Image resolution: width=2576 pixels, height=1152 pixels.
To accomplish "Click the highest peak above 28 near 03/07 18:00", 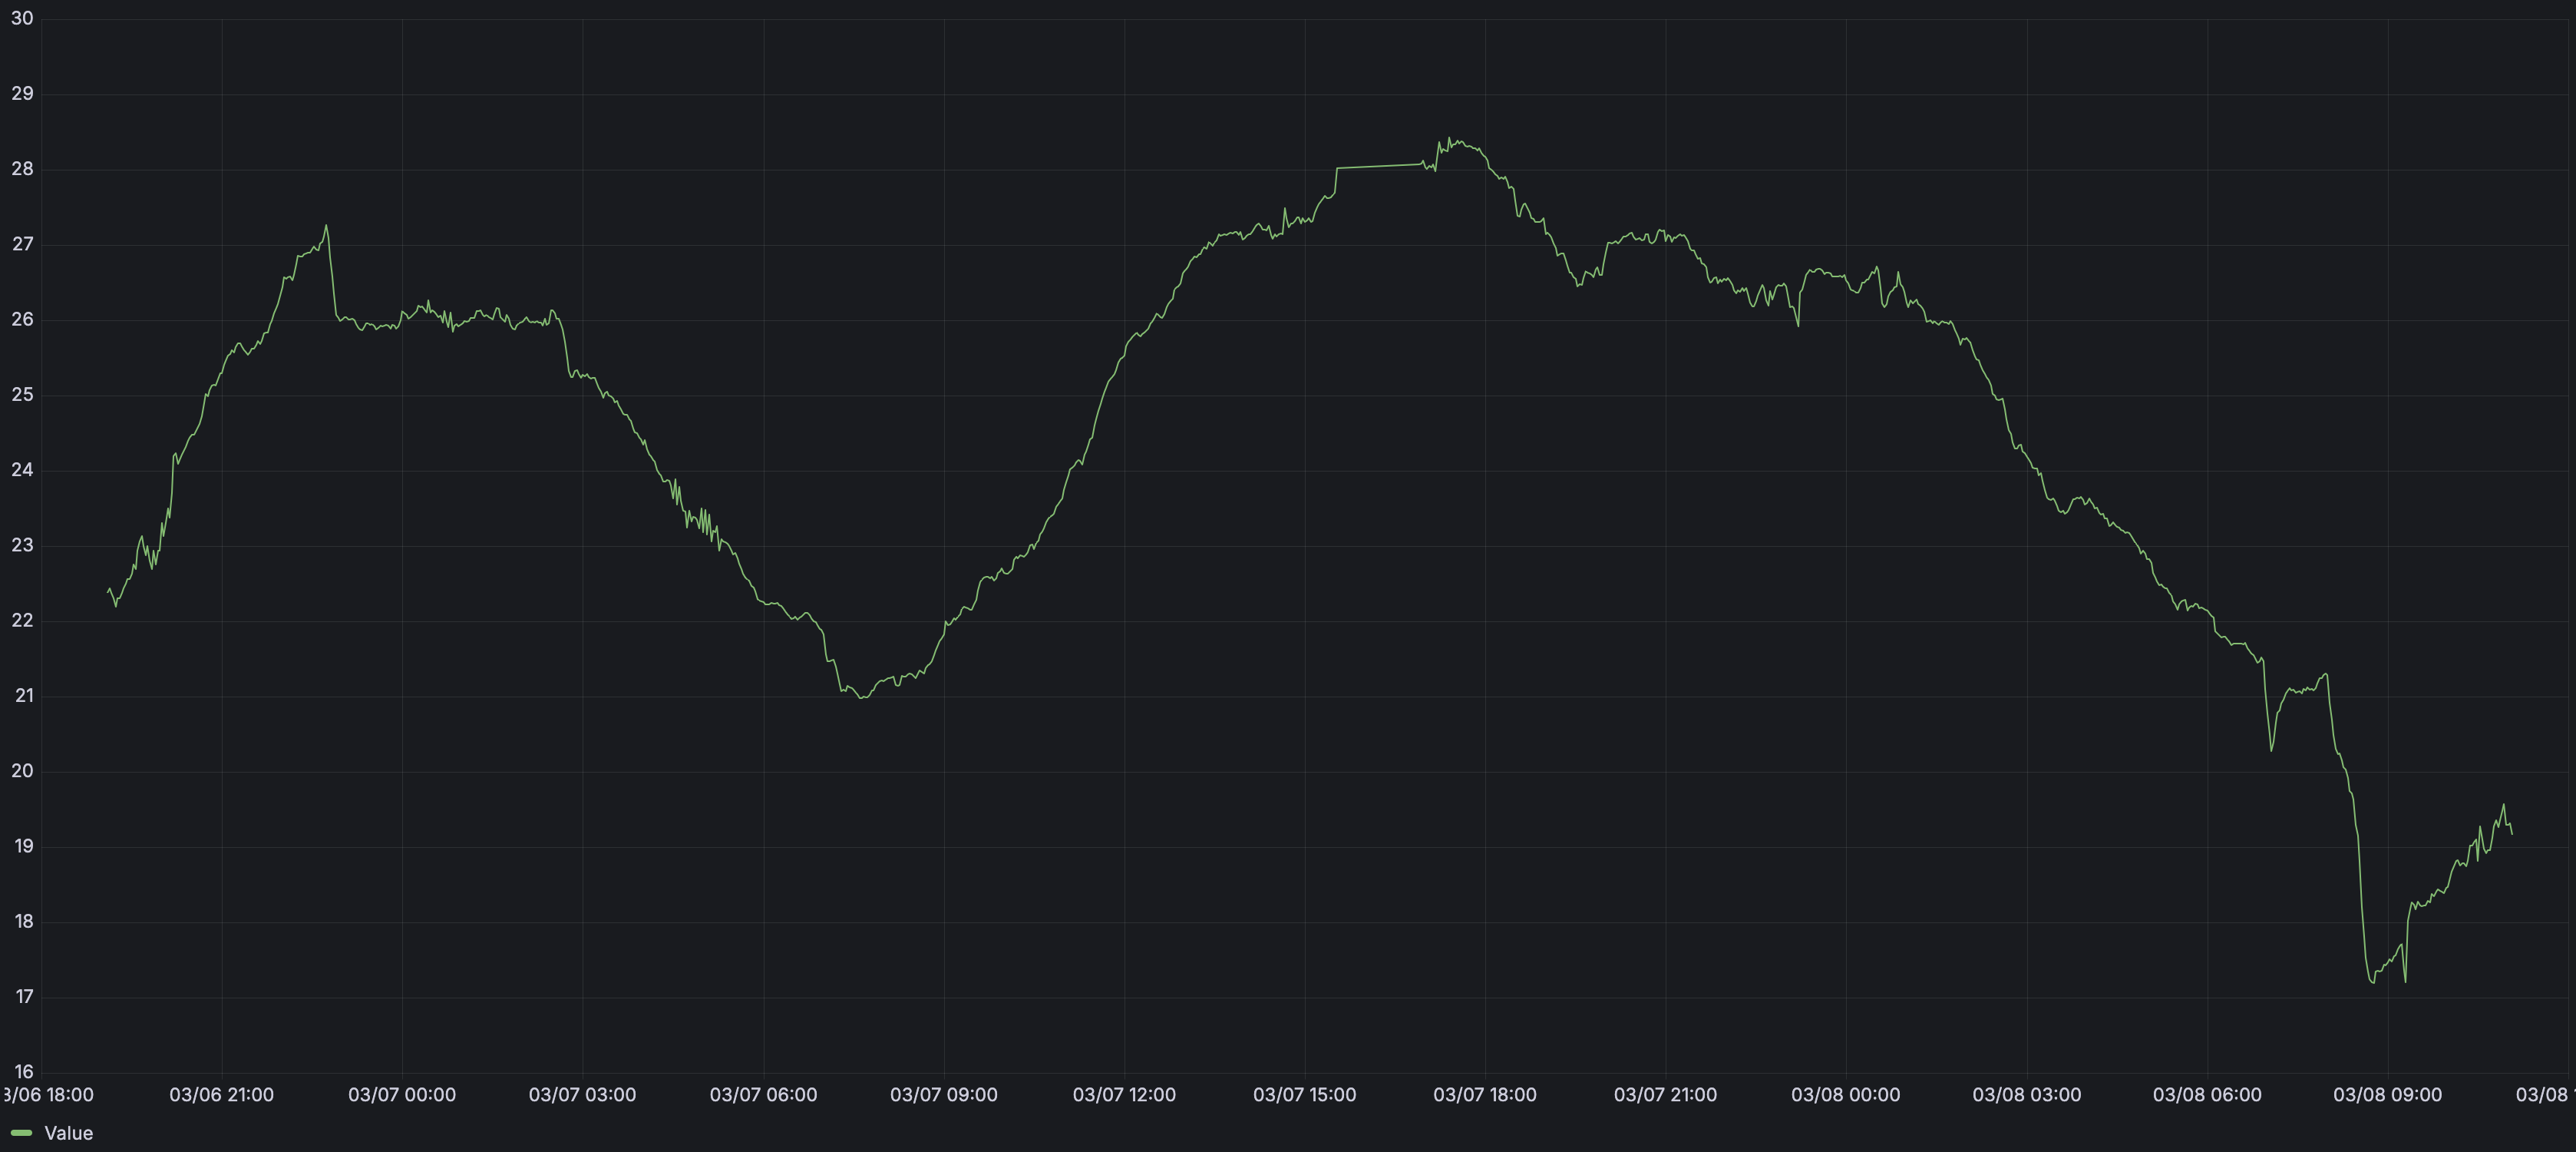I will [x=1449, y=139].
